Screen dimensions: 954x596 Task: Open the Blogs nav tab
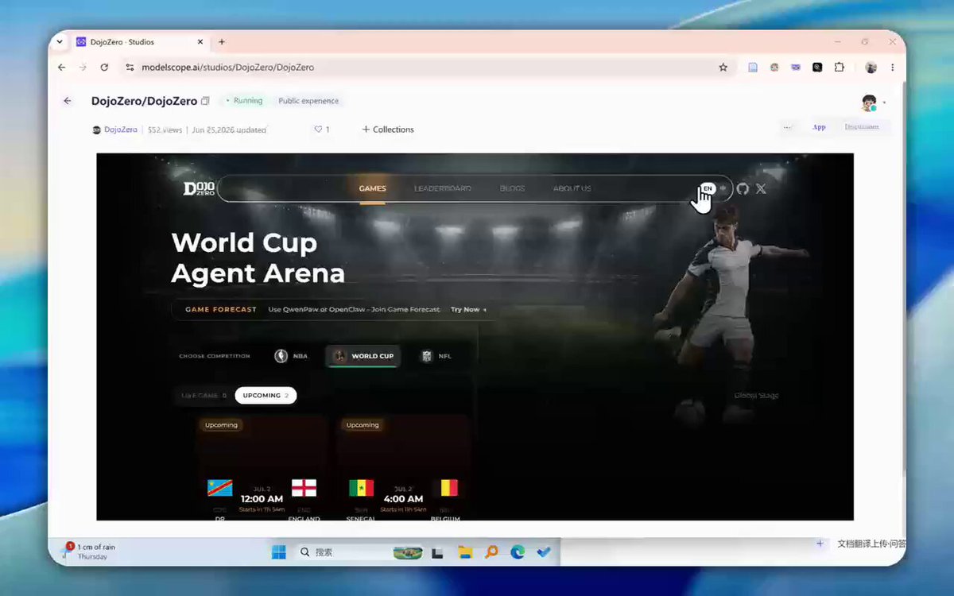click(x=512, y=188)
